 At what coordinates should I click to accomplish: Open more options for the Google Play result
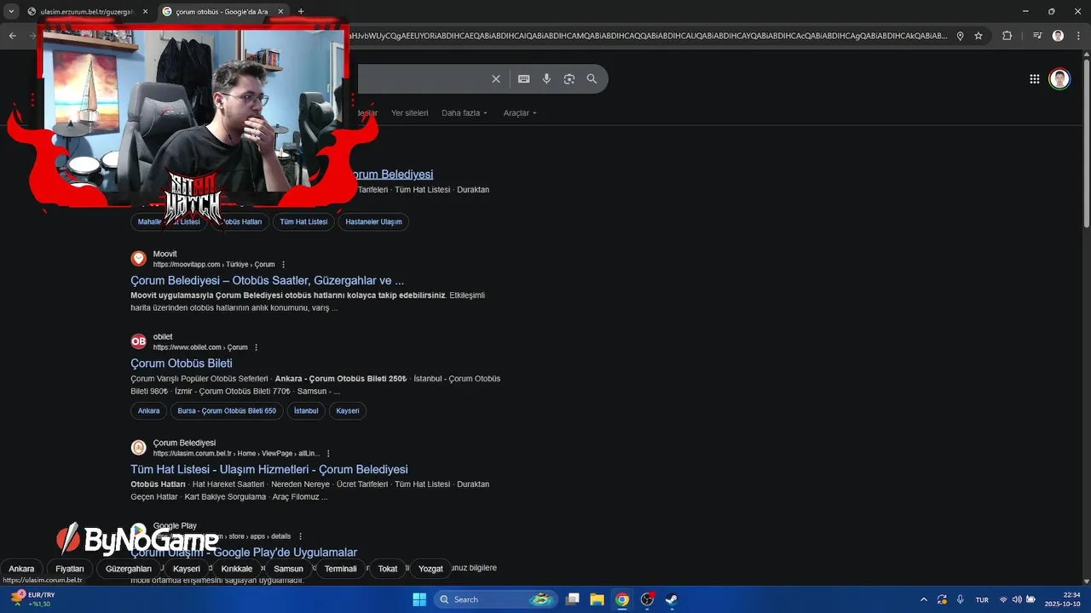point(300,536)
